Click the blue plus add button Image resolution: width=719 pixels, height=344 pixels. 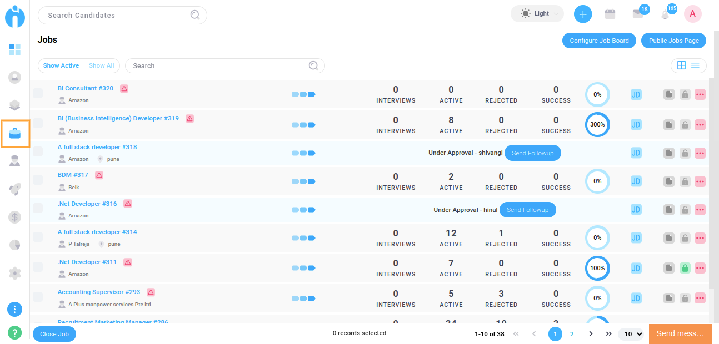(582, 14)
